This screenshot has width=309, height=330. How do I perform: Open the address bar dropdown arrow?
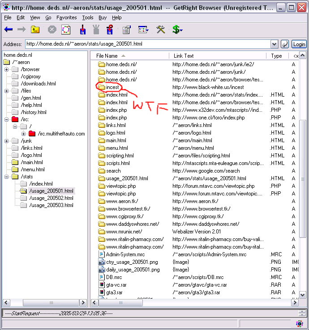[x=274, y=44]
